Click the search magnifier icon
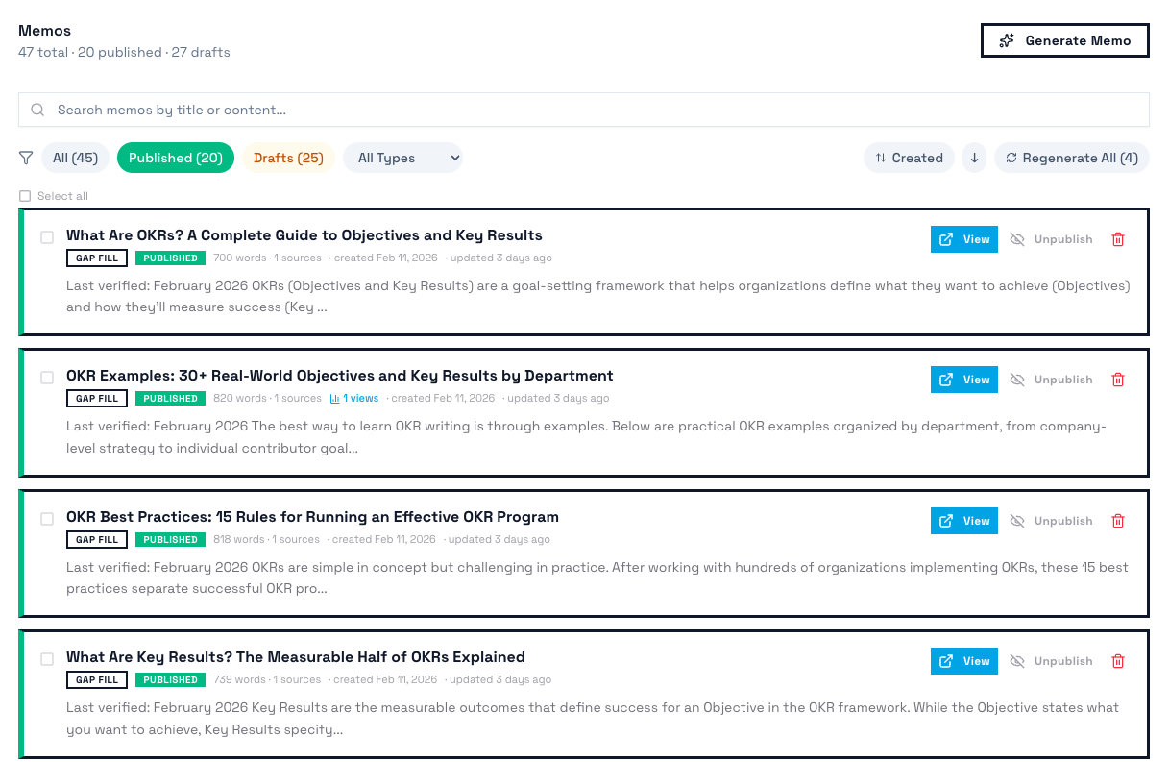 37,109
